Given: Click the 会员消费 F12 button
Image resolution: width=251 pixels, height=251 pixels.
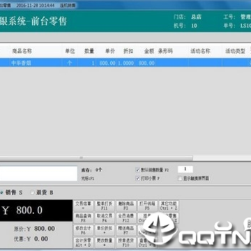Looking at the screenshot, I should [126, 218].
